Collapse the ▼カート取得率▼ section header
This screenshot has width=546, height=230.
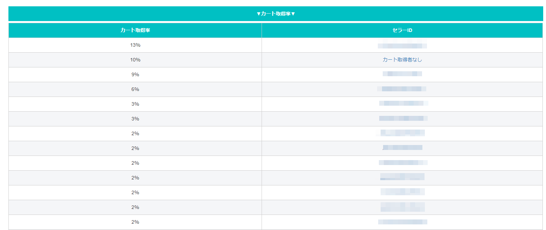click(x=276, y=14)
